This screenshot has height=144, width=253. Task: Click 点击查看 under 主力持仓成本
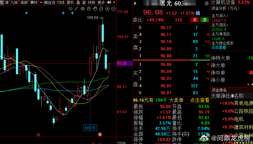[x=219, y=48]
